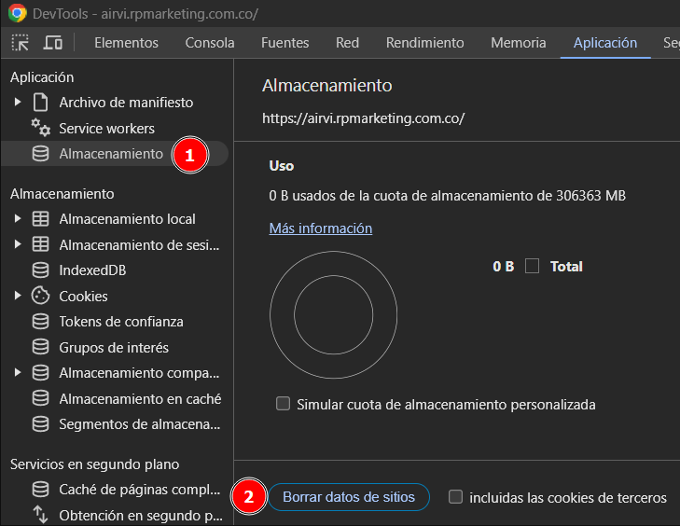The height and width of the screenshot is (526, 680).
Task: Open the Rendimiento tab
Action: coord(424,43)
